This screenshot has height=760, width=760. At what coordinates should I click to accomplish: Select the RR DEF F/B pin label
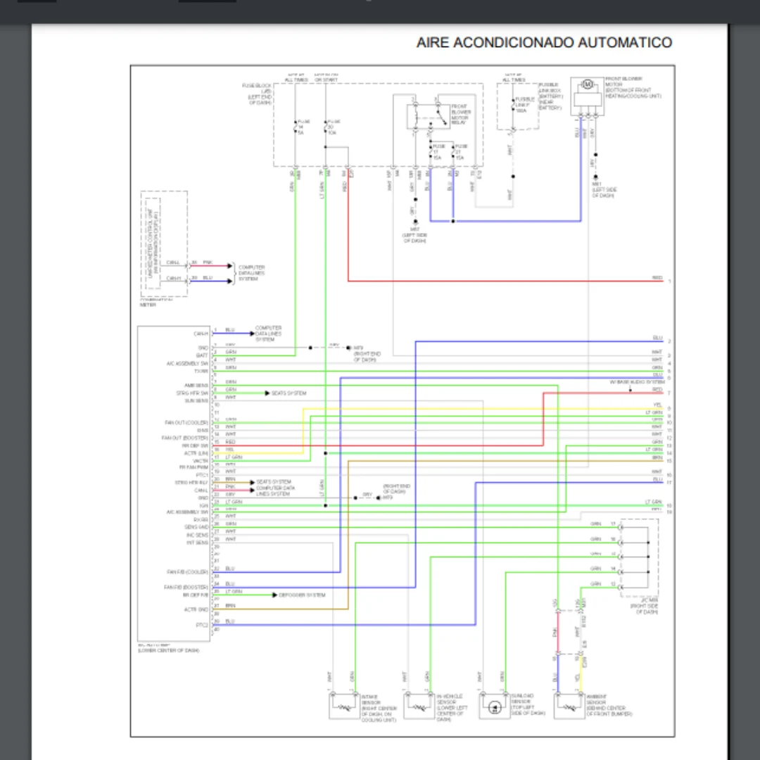196,595
